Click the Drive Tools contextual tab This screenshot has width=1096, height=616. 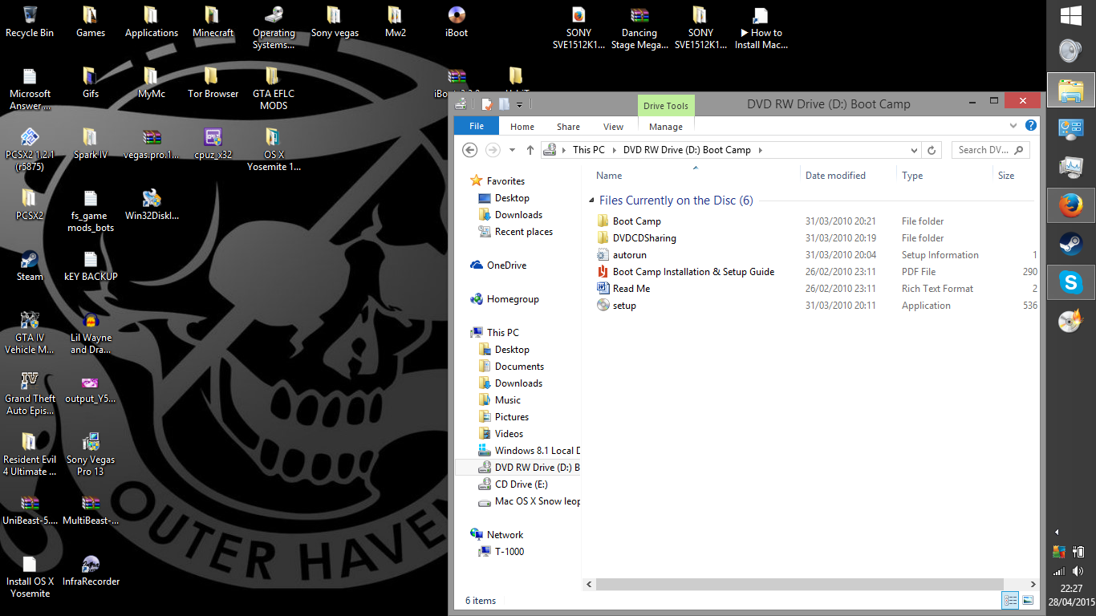(666, 106)
